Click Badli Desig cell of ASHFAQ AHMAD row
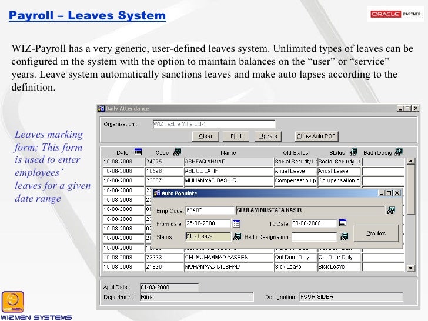The height and width of the screenshot is (321, 428). click(x=383, y=162)
